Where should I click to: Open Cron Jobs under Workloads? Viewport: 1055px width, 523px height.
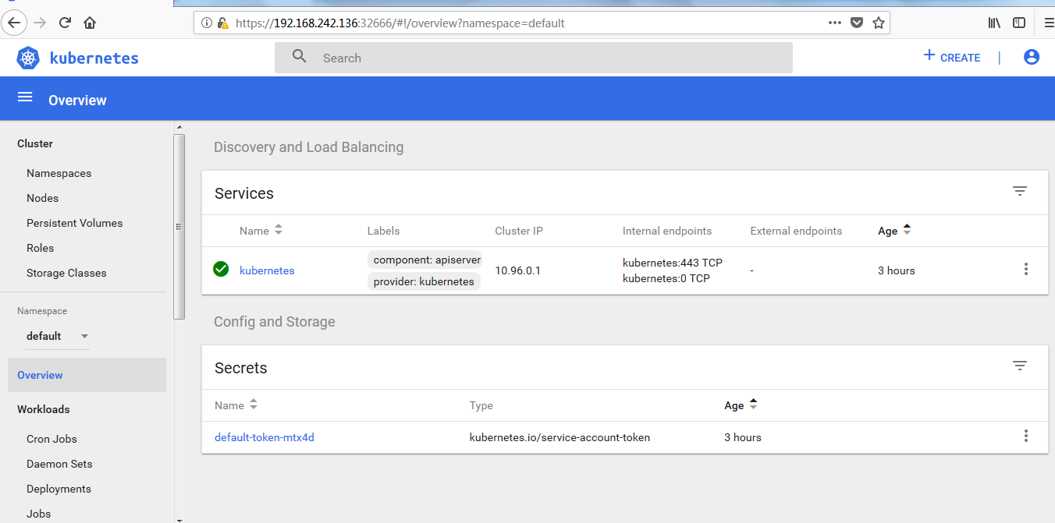click(52, 439)
